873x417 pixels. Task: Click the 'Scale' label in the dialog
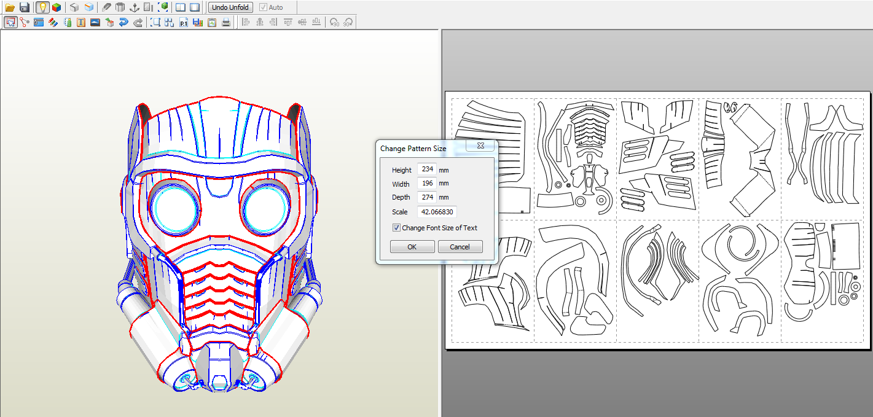click(x=400, y=212)
